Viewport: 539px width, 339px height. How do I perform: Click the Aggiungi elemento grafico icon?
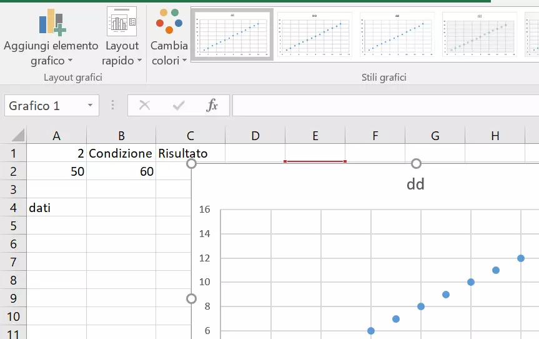(51, 23)
